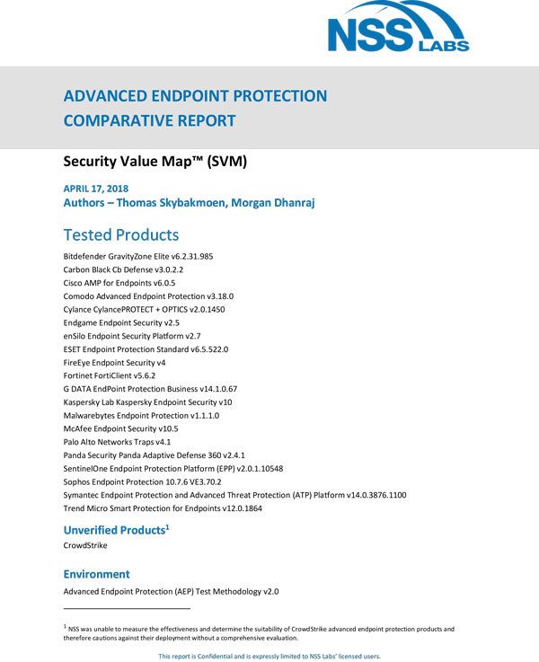Click the Kaspersky Lab Endpoint Security line

point(148,402)
